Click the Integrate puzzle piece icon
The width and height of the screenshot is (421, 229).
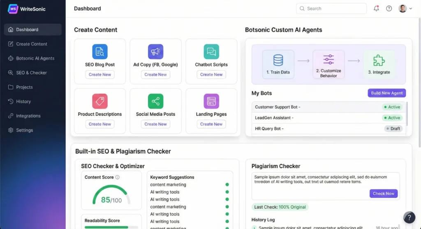pyautogui.click(x=379, y=60)
